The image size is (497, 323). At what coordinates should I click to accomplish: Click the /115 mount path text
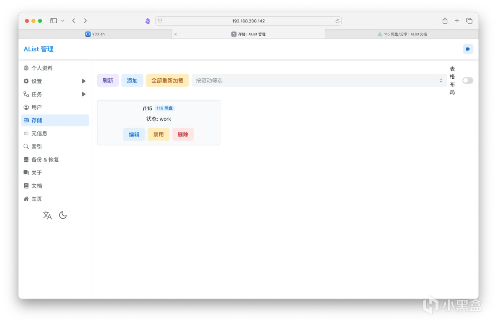(148, 109)
